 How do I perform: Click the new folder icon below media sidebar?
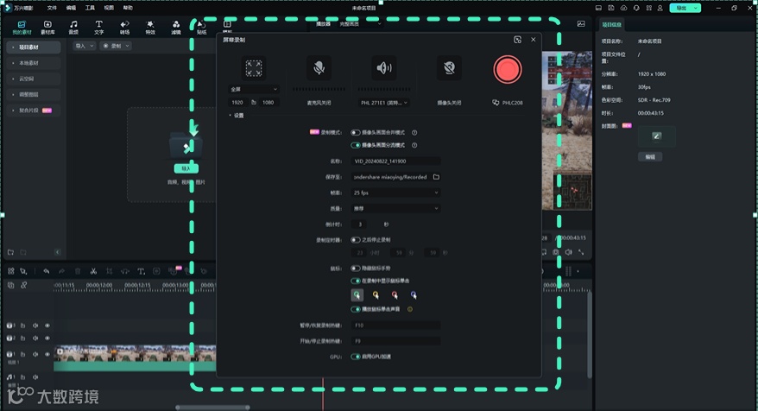click(10, 252)
